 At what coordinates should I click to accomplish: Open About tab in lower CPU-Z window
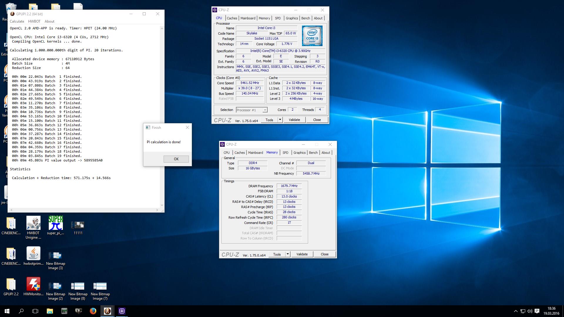(326, 153)
